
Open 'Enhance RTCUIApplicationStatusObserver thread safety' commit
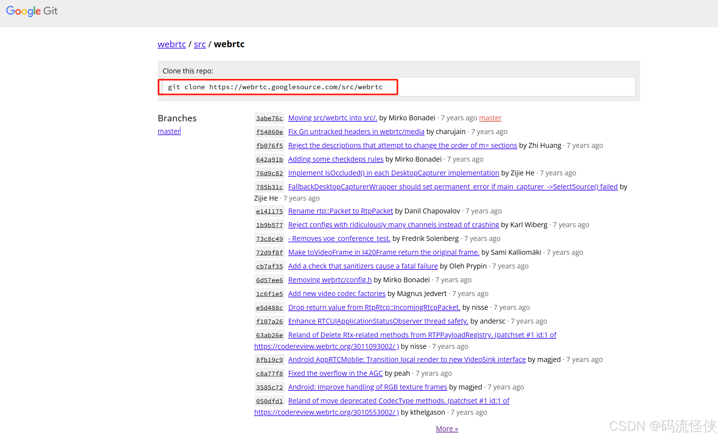(378, 321)
